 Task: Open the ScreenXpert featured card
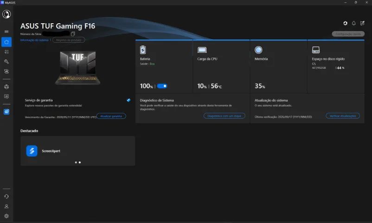point(78,151)
